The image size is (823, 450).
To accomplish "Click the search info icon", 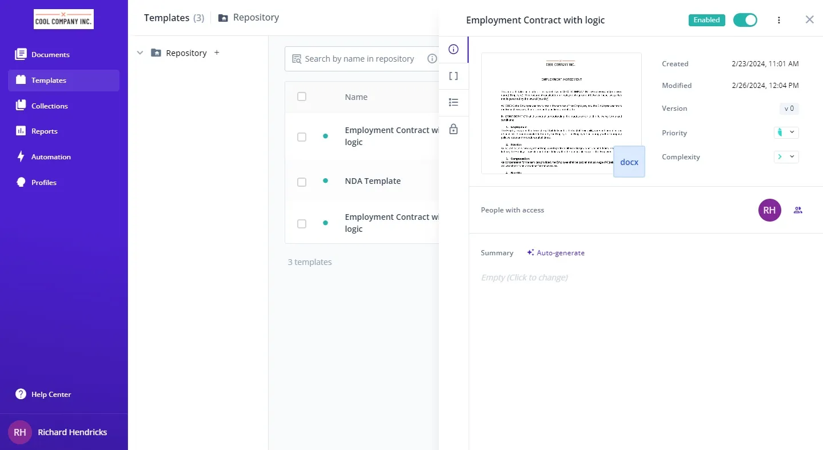I will pyautogui.click(x=432, y=58).
